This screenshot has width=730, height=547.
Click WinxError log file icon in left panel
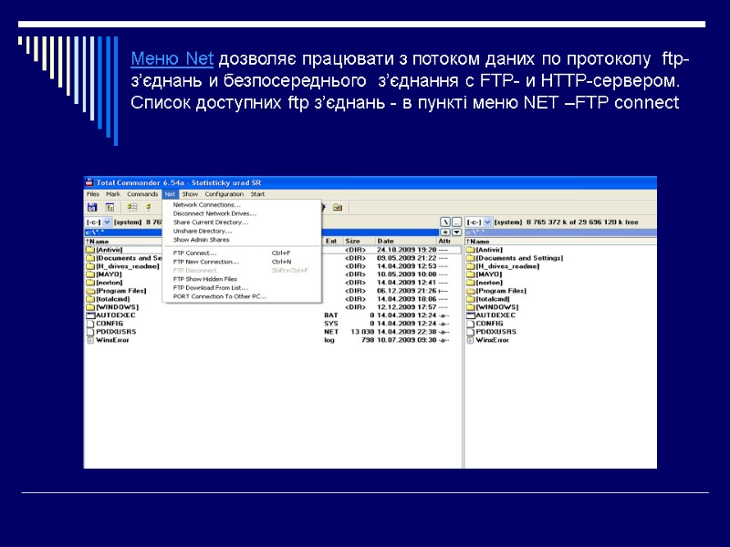(x=90, y=340)
